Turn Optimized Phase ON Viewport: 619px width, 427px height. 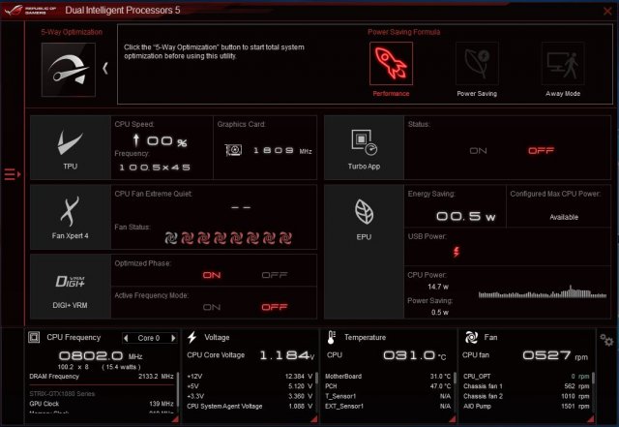[x=212, y=275]
